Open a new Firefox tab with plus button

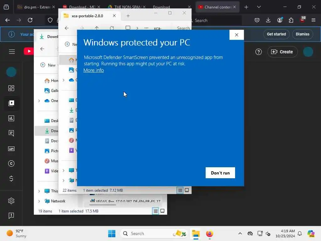point(246,7)
